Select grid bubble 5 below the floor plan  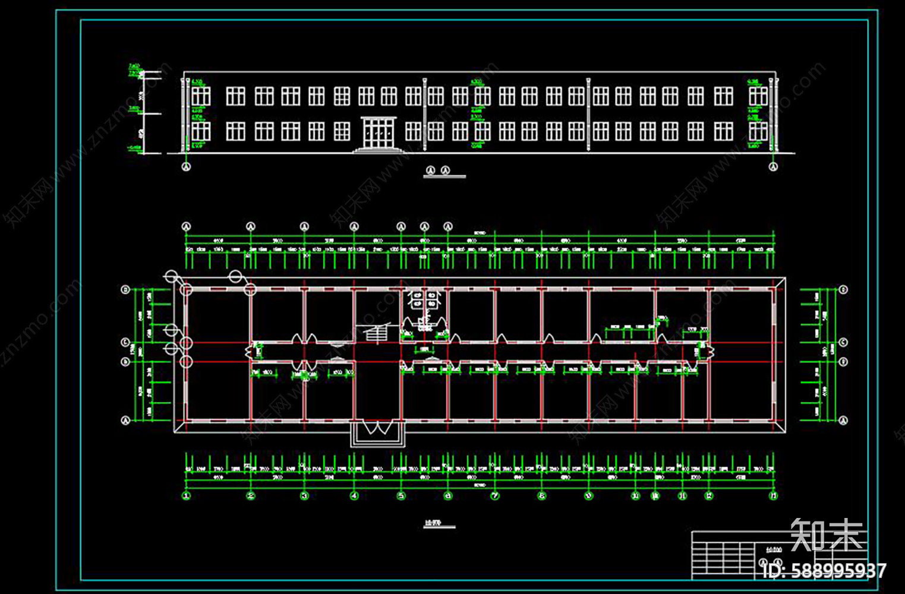[x=401, y=495]
